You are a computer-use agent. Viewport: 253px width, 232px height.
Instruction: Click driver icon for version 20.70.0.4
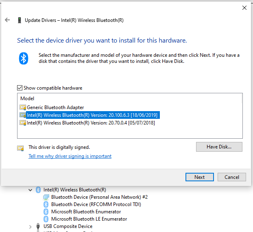coord(23,123)
